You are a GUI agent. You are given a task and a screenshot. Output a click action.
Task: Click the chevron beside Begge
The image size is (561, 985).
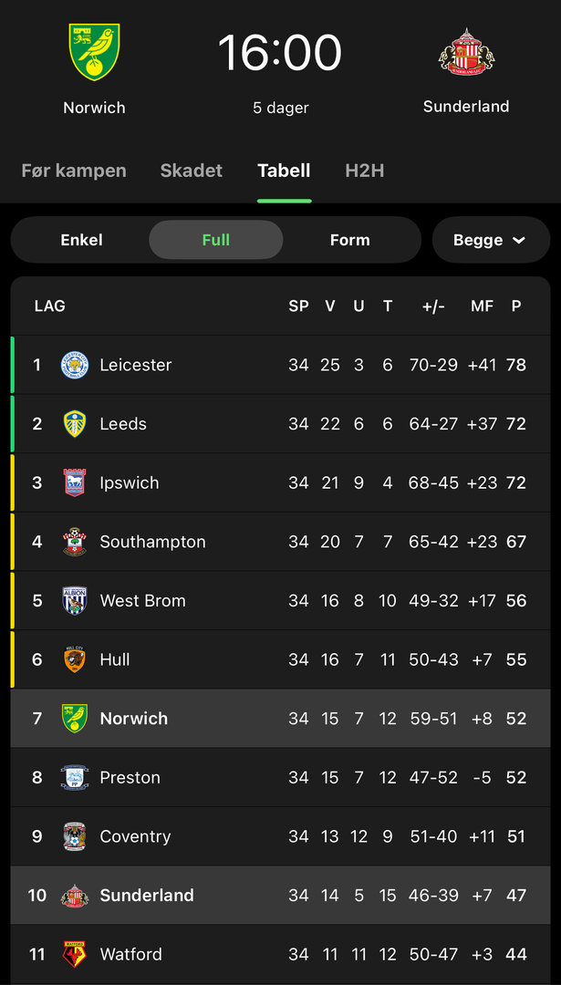519,241
